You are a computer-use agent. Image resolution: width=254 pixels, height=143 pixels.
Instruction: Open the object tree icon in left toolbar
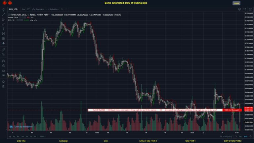[x=3, y=82]
